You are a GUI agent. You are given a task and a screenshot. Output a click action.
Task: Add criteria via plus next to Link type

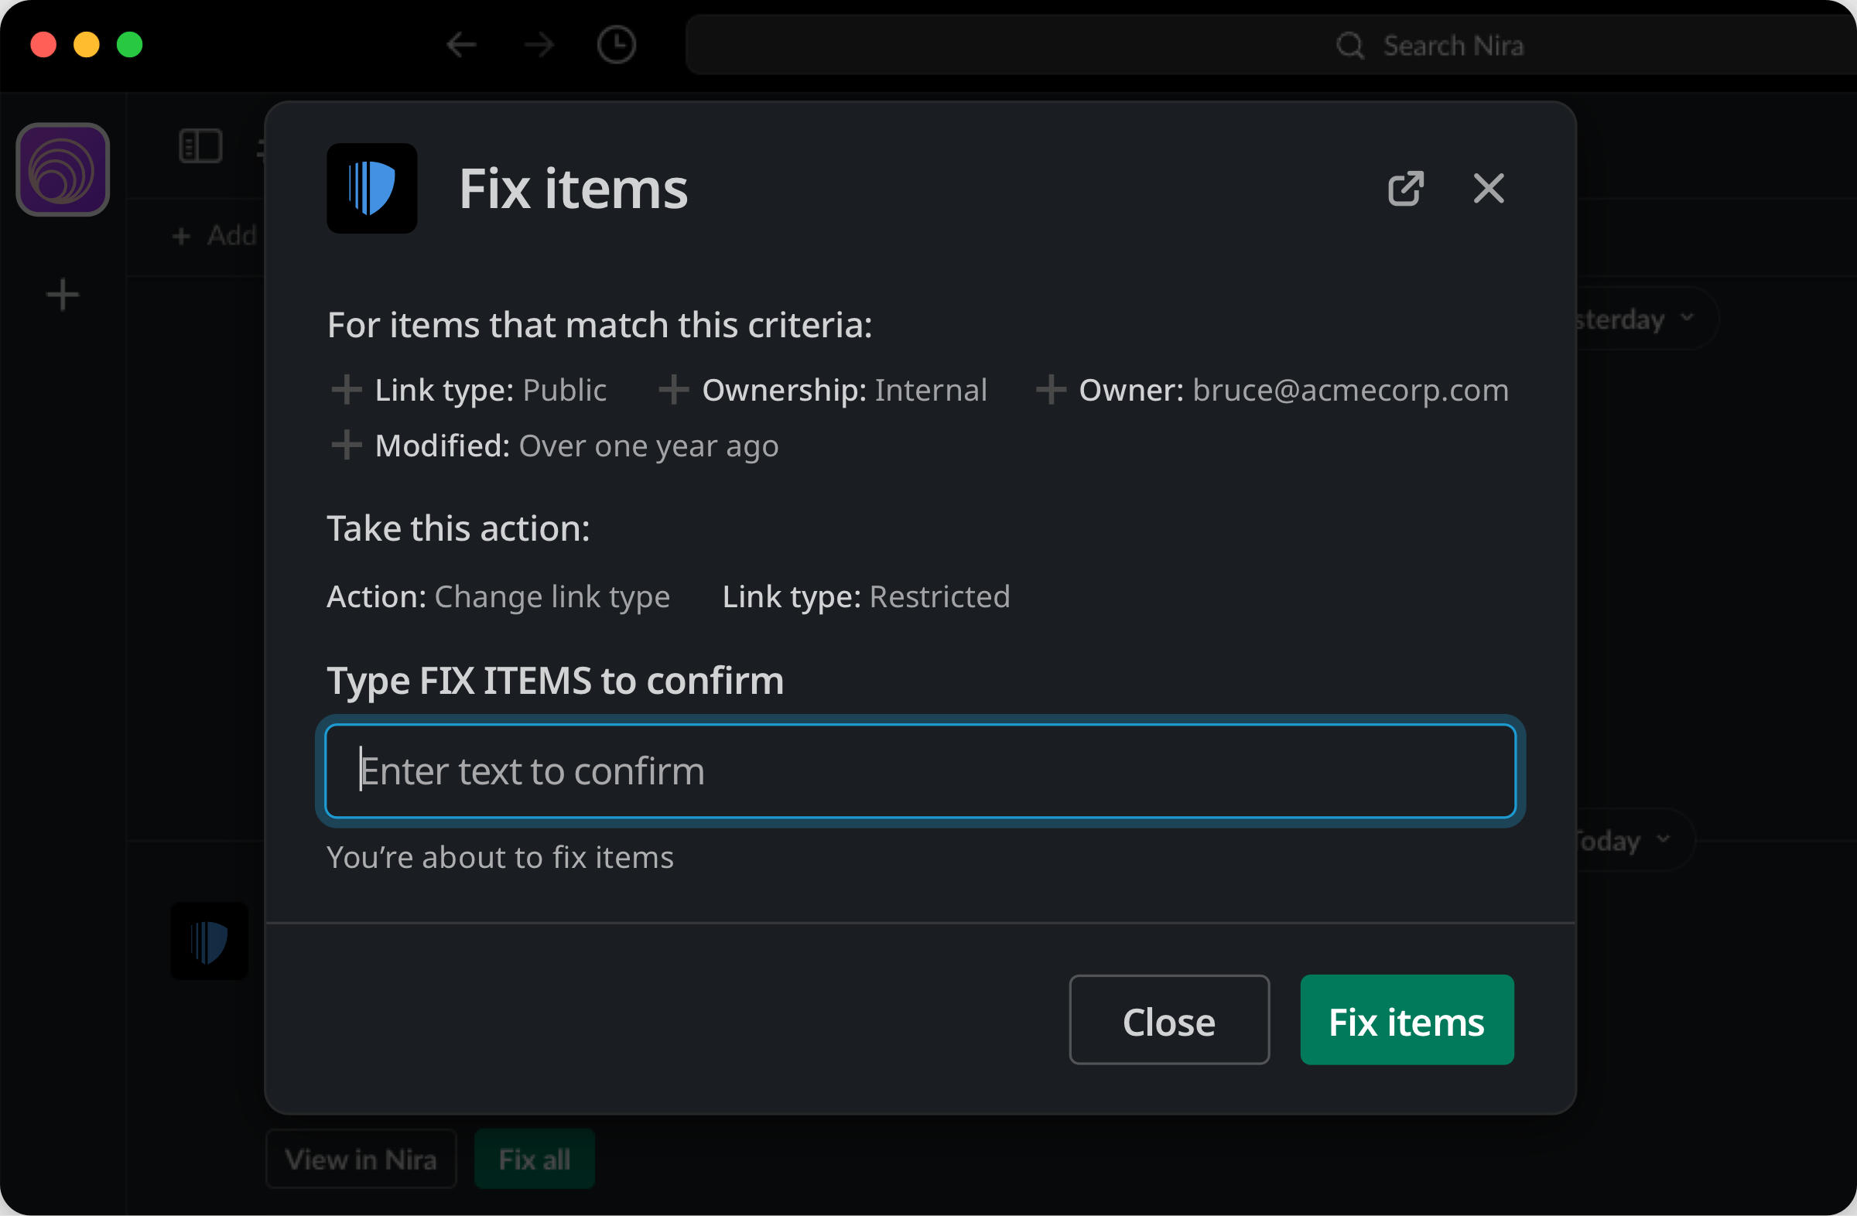click(x=347, y=390)
